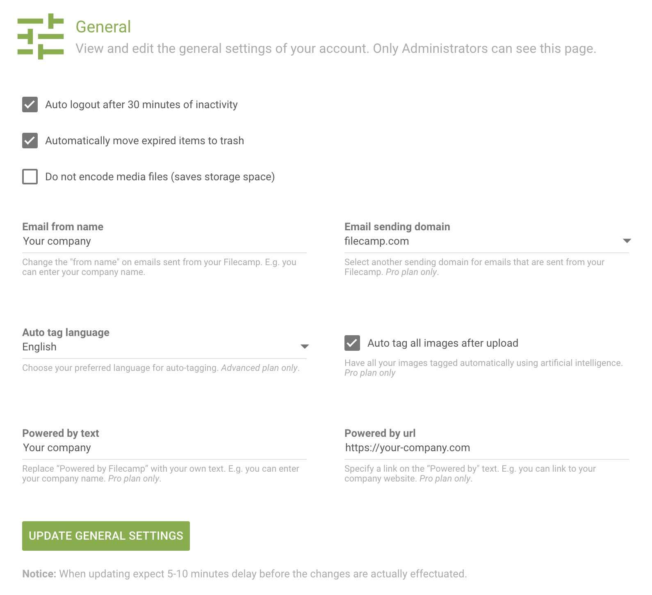Click the 'Do not encode media files' label text
The image size is (652, 595).
click(160, 177)
